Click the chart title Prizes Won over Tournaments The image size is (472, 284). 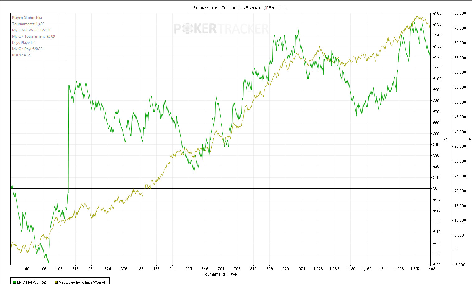pos(228,8)
